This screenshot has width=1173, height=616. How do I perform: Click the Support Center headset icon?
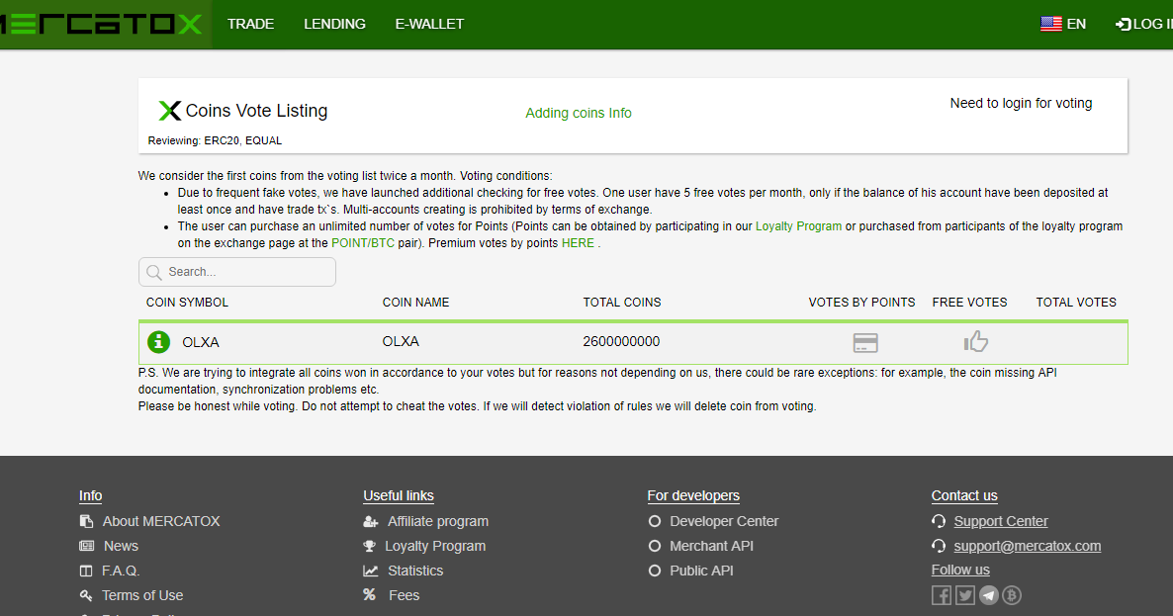pos(939,522)
